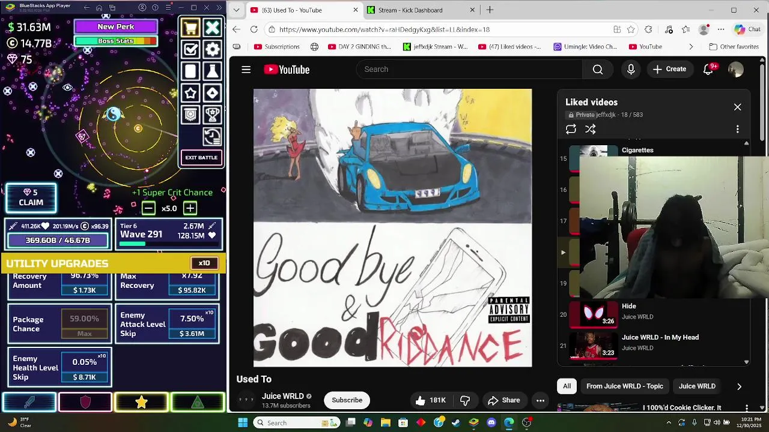
Task: Open Discord from the Windows taskbar
Action: click(491, 422)
